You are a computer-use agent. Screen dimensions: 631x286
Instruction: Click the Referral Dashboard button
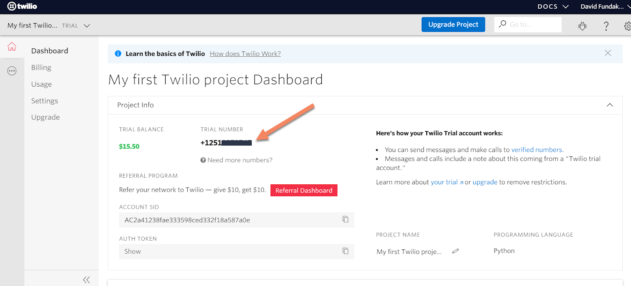(x=304, y=190)
